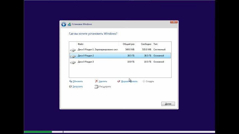
Task: Click the Создать star icon
Action: point(144,81)
